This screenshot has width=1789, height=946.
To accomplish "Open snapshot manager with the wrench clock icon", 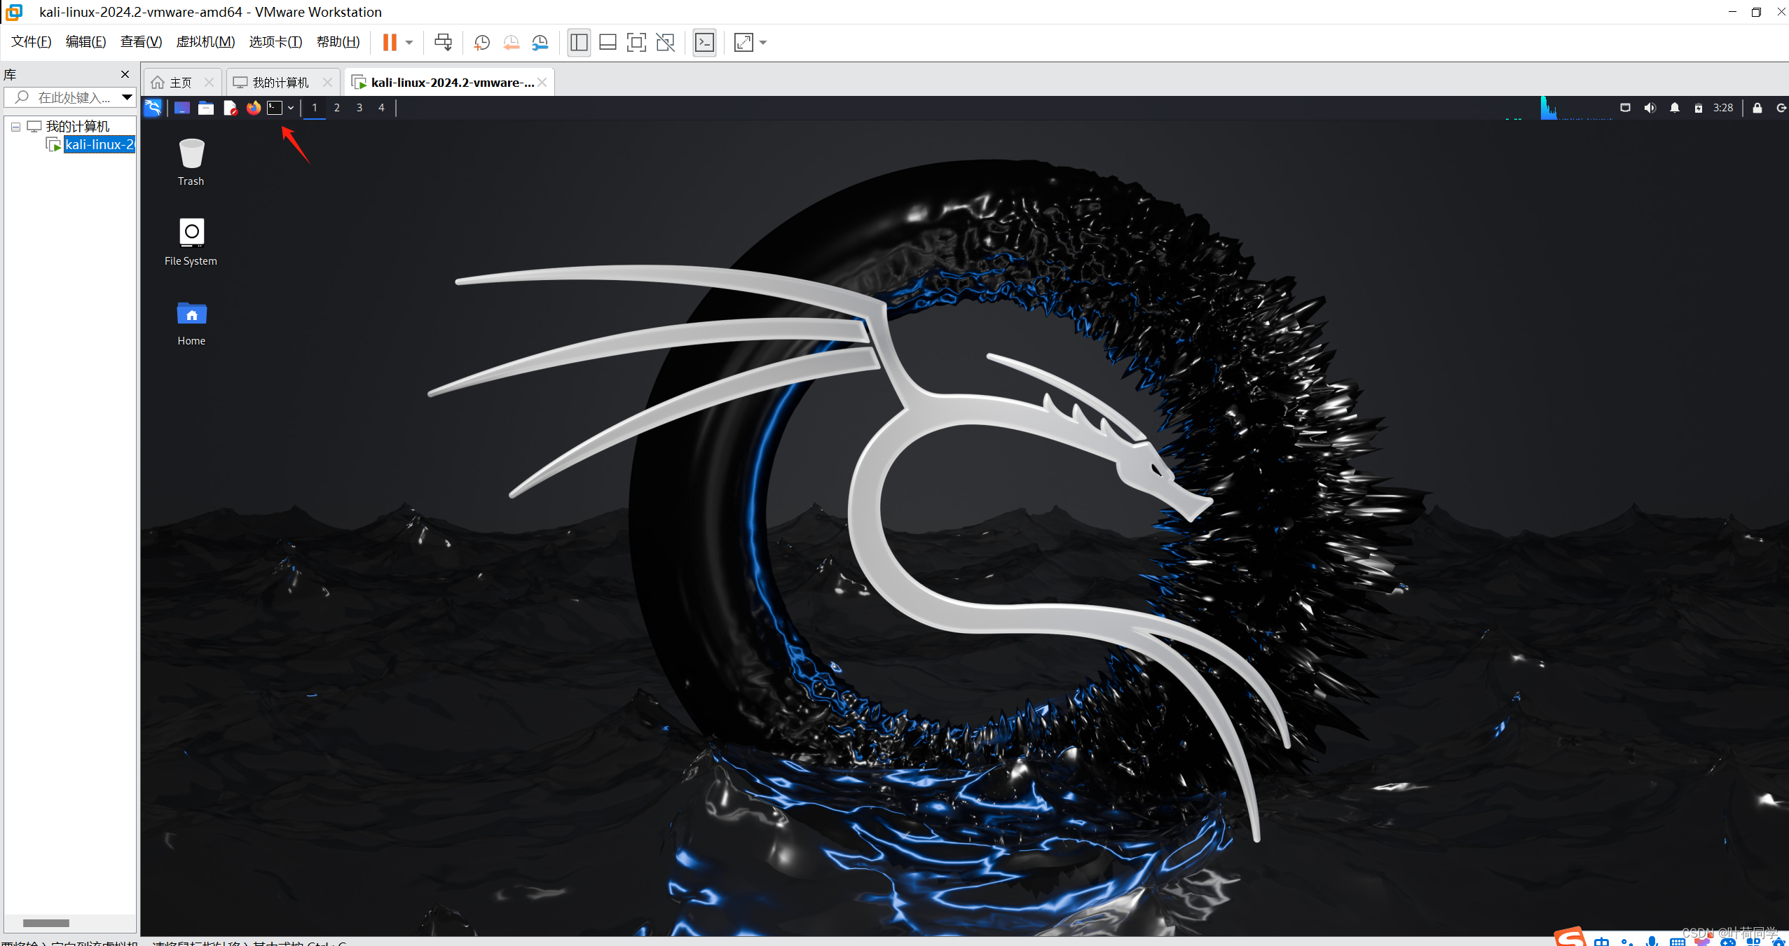I will pyautogui.click(x=540, y=43).
